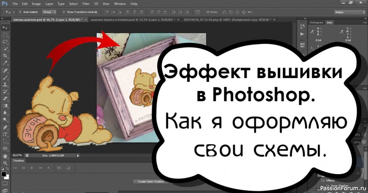Image resolution: width=368 pixels, height=193 pixels.
Task: Open the Auto-Select Group dropdown
Action: pyautogui.click(x=49, y=11)
